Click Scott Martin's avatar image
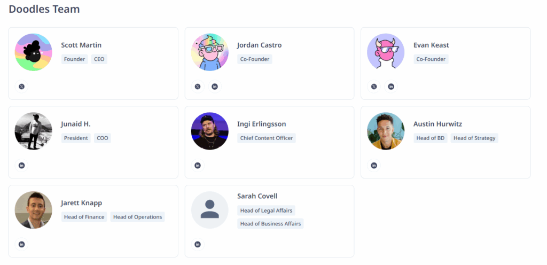Viewport: 547px width, 265px height. (34, 52)
